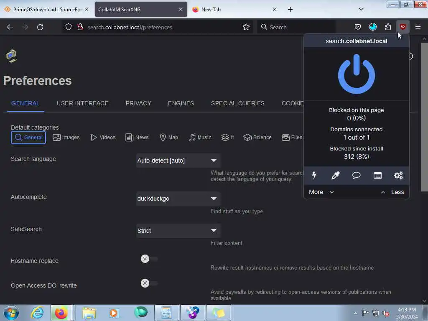428x321 pixels.
Task: Show hidden tray icons arrow
Action: point(355,313)
